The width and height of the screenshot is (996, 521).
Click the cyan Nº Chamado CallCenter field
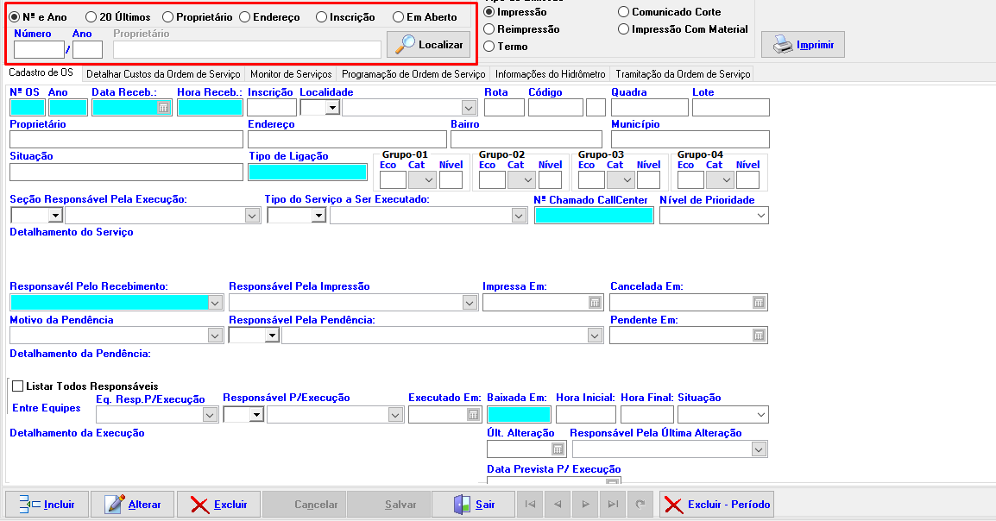click(594, 216)
